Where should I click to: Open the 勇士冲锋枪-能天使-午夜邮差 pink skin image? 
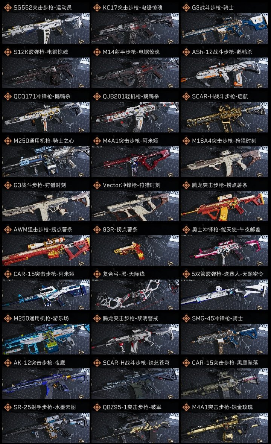(224, 250)
